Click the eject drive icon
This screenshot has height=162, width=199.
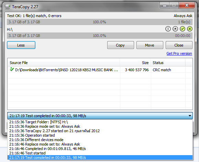coord(175,29)
